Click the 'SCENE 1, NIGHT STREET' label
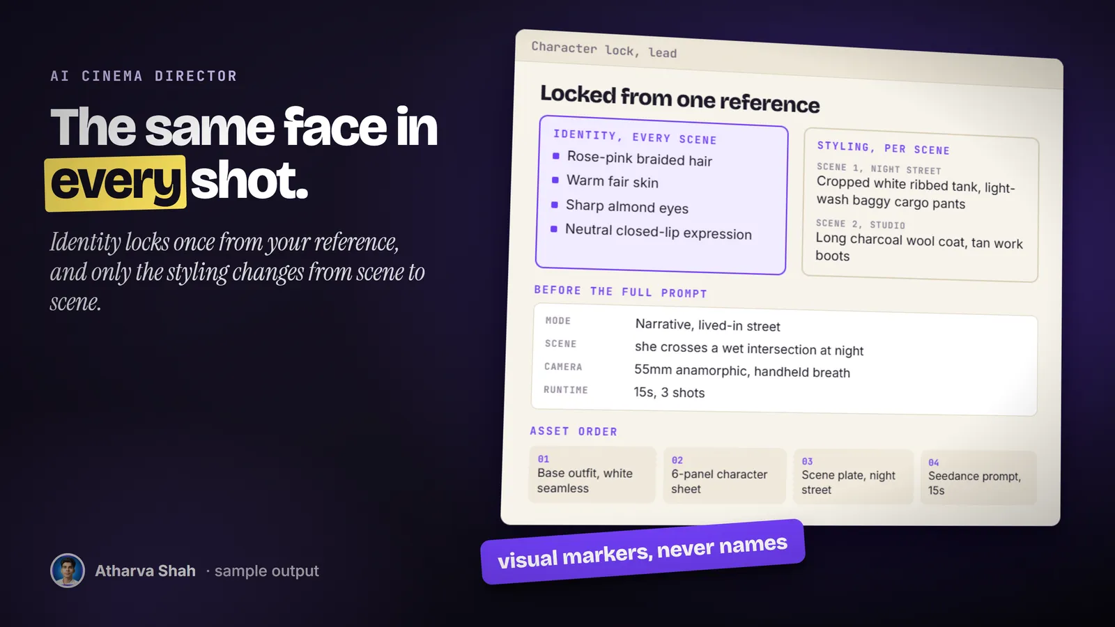 tap(879, 169)
